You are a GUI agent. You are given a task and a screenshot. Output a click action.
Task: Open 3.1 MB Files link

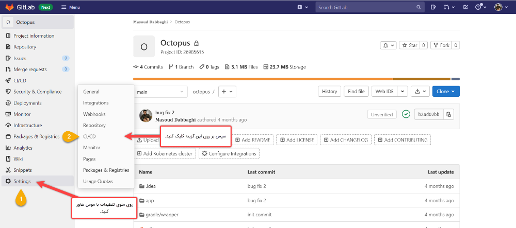[x=241, y=67]
